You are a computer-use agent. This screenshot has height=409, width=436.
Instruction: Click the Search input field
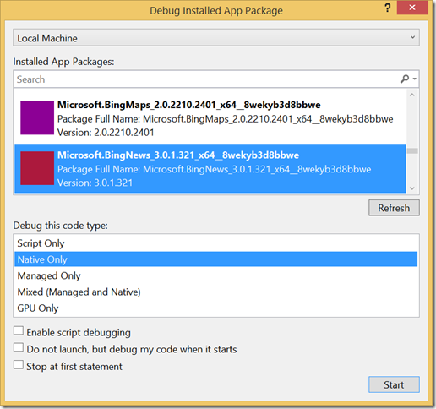click(x=205, y=79)
